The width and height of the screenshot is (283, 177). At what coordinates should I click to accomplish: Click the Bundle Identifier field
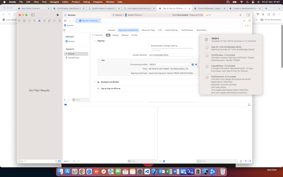click(171, 55)
